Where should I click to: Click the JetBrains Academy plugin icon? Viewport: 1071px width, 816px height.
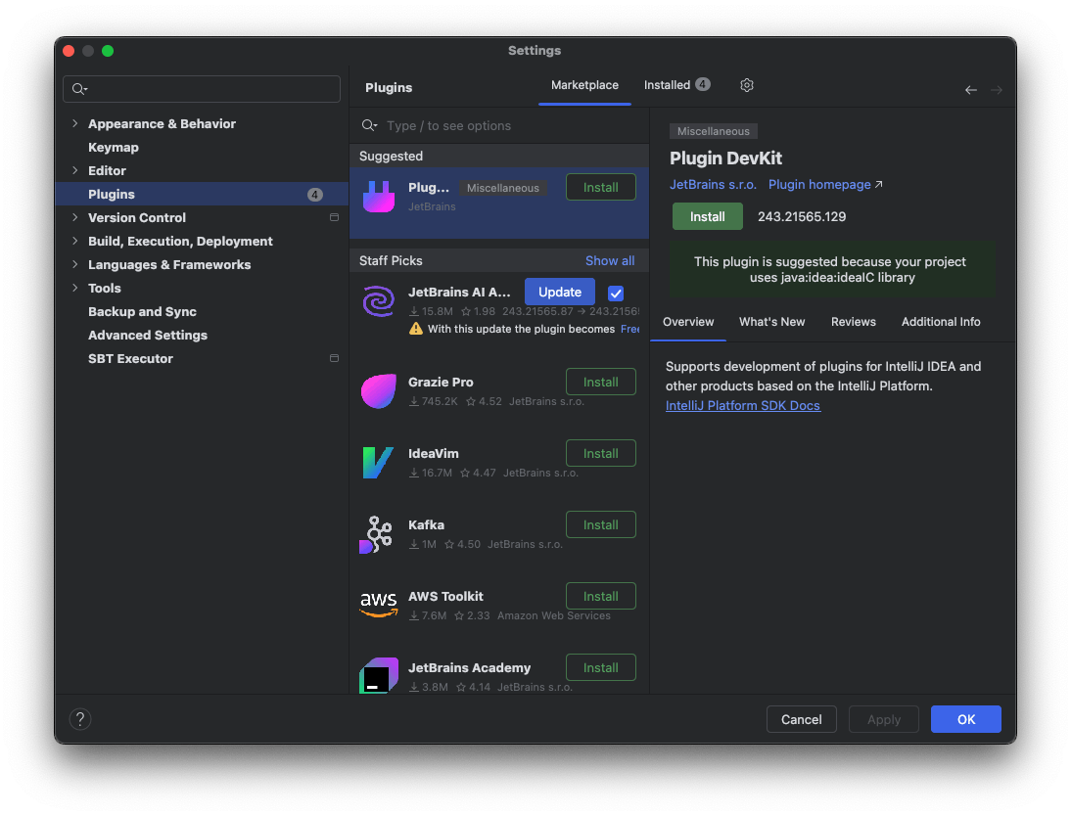[379, 675]
